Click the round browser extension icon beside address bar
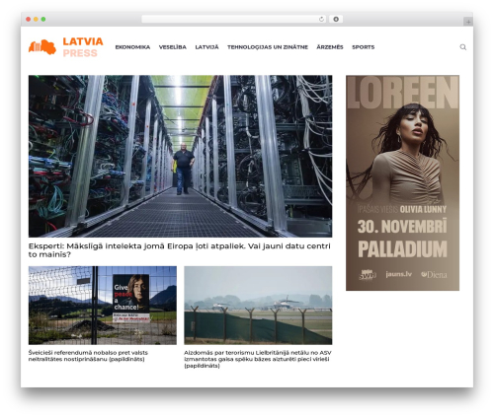Image resolution: width=494 pixels, height=417 pixels. tap(336, 20)
